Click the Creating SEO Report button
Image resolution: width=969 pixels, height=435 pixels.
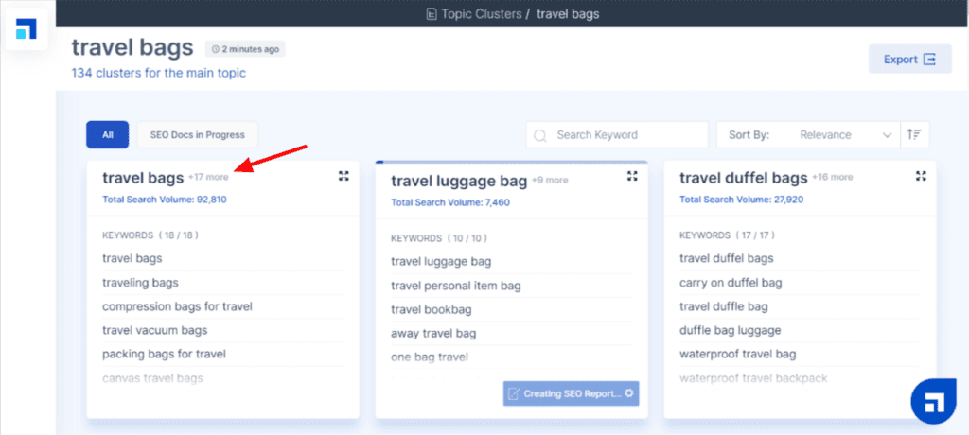click(571, 393)
